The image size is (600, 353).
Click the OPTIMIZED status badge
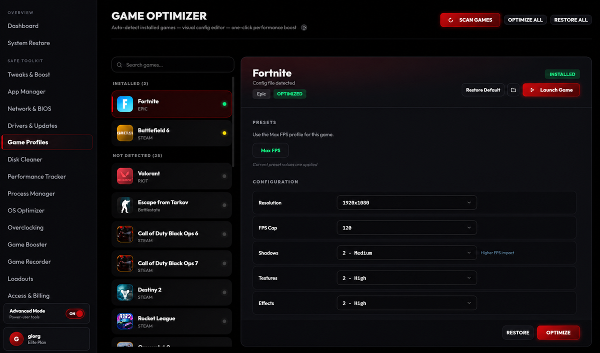click(289, 93)
